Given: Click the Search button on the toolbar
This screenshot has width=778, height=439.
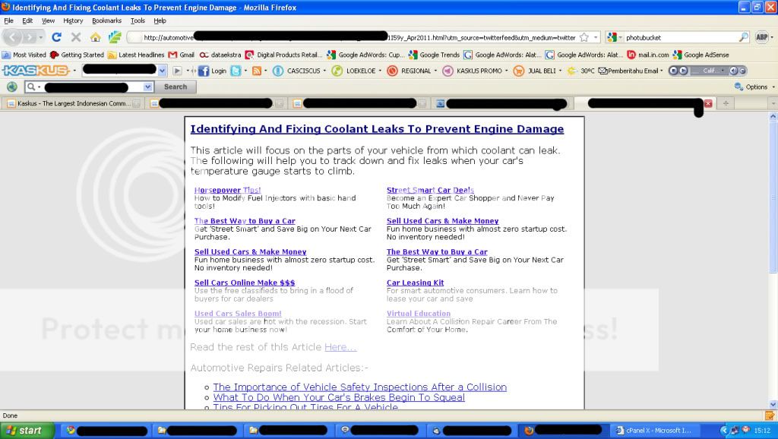Looking at the screenshot, I should tap(176, 87).
